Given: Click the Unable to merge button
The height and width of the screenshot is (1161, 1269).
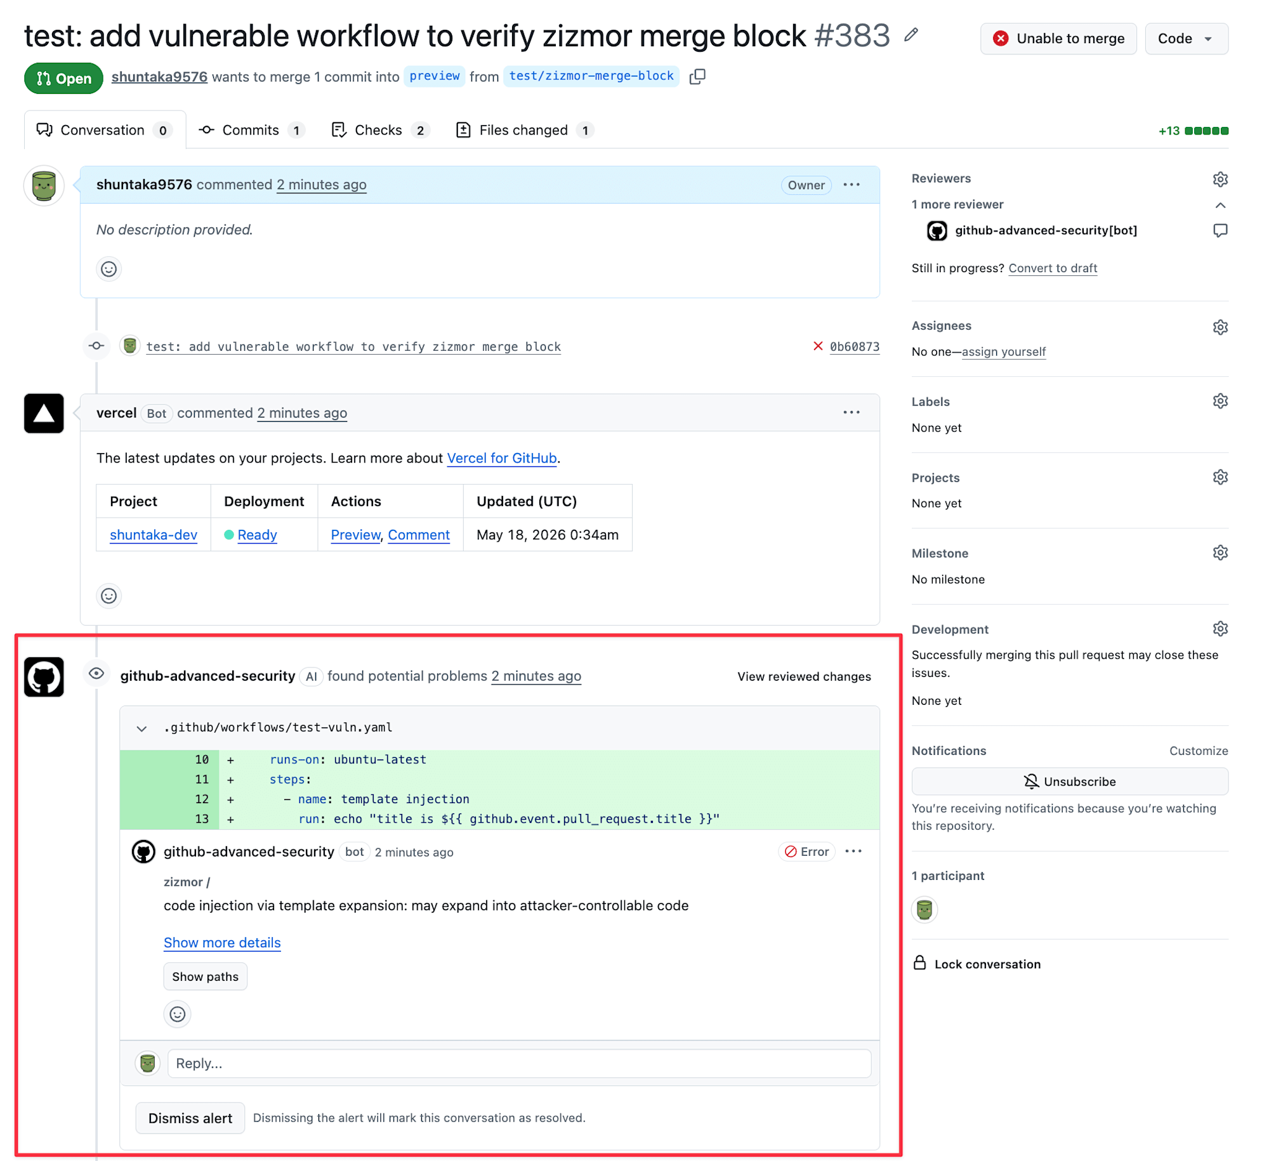Looking at the screenshot, I should point(1058,39).
